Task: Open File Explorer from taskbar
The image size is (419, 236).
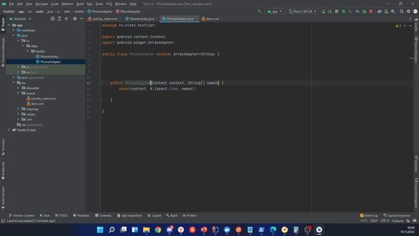Action: tap(146, 229)
